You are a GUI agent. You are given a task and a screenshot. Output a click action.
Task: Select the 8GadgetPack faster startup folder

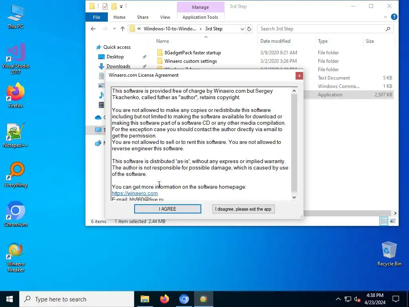pos(193,52)
